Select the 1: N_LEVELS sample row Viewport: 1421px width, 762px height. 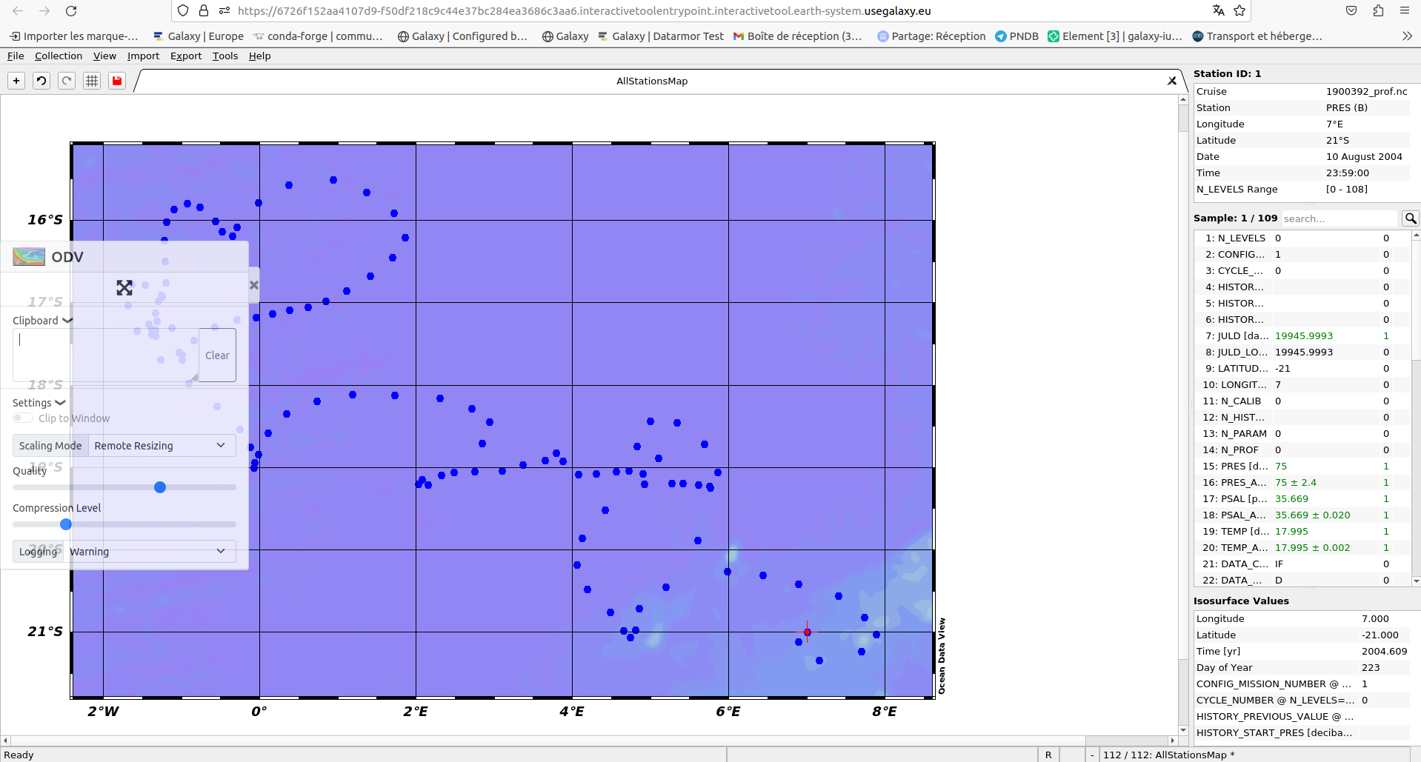coord(1302,238)
